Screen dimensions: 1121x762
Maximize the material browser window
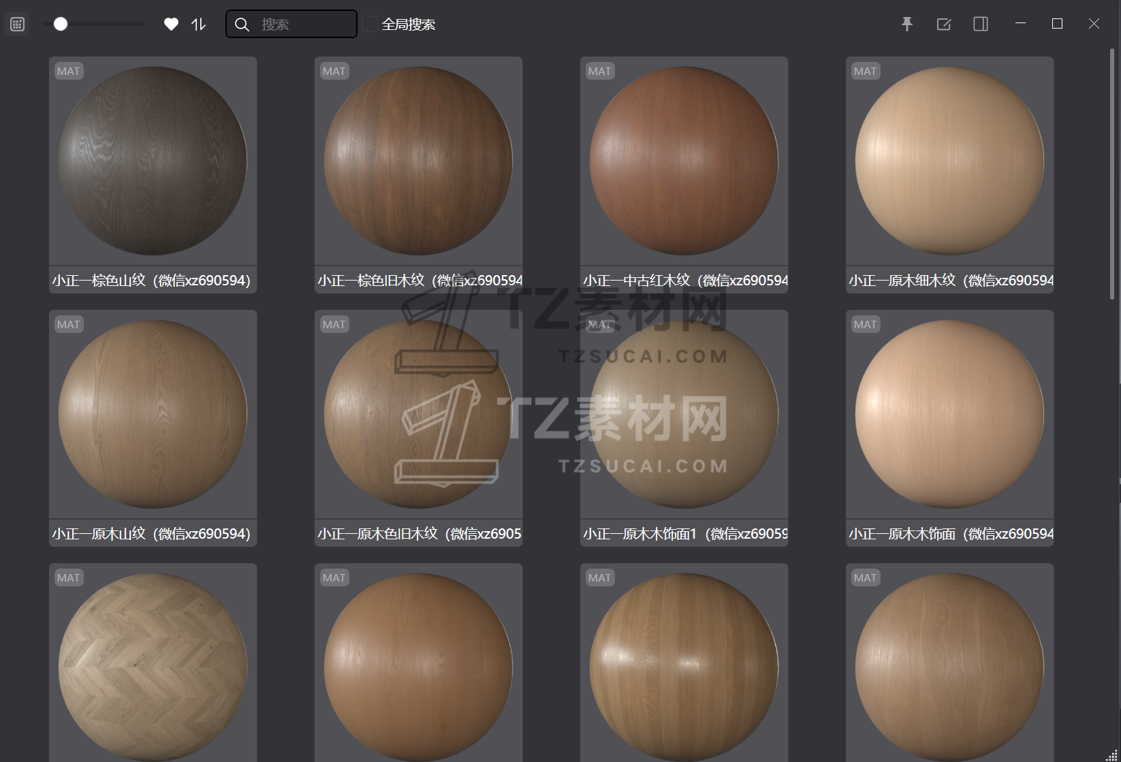[1057, 24]
